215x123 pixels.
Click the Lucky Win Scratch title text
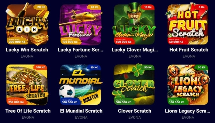[x=27, y=50]
